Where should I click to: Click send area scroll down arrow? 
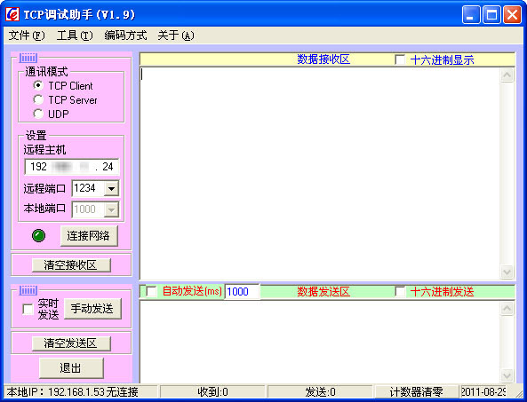coord(507,374)
